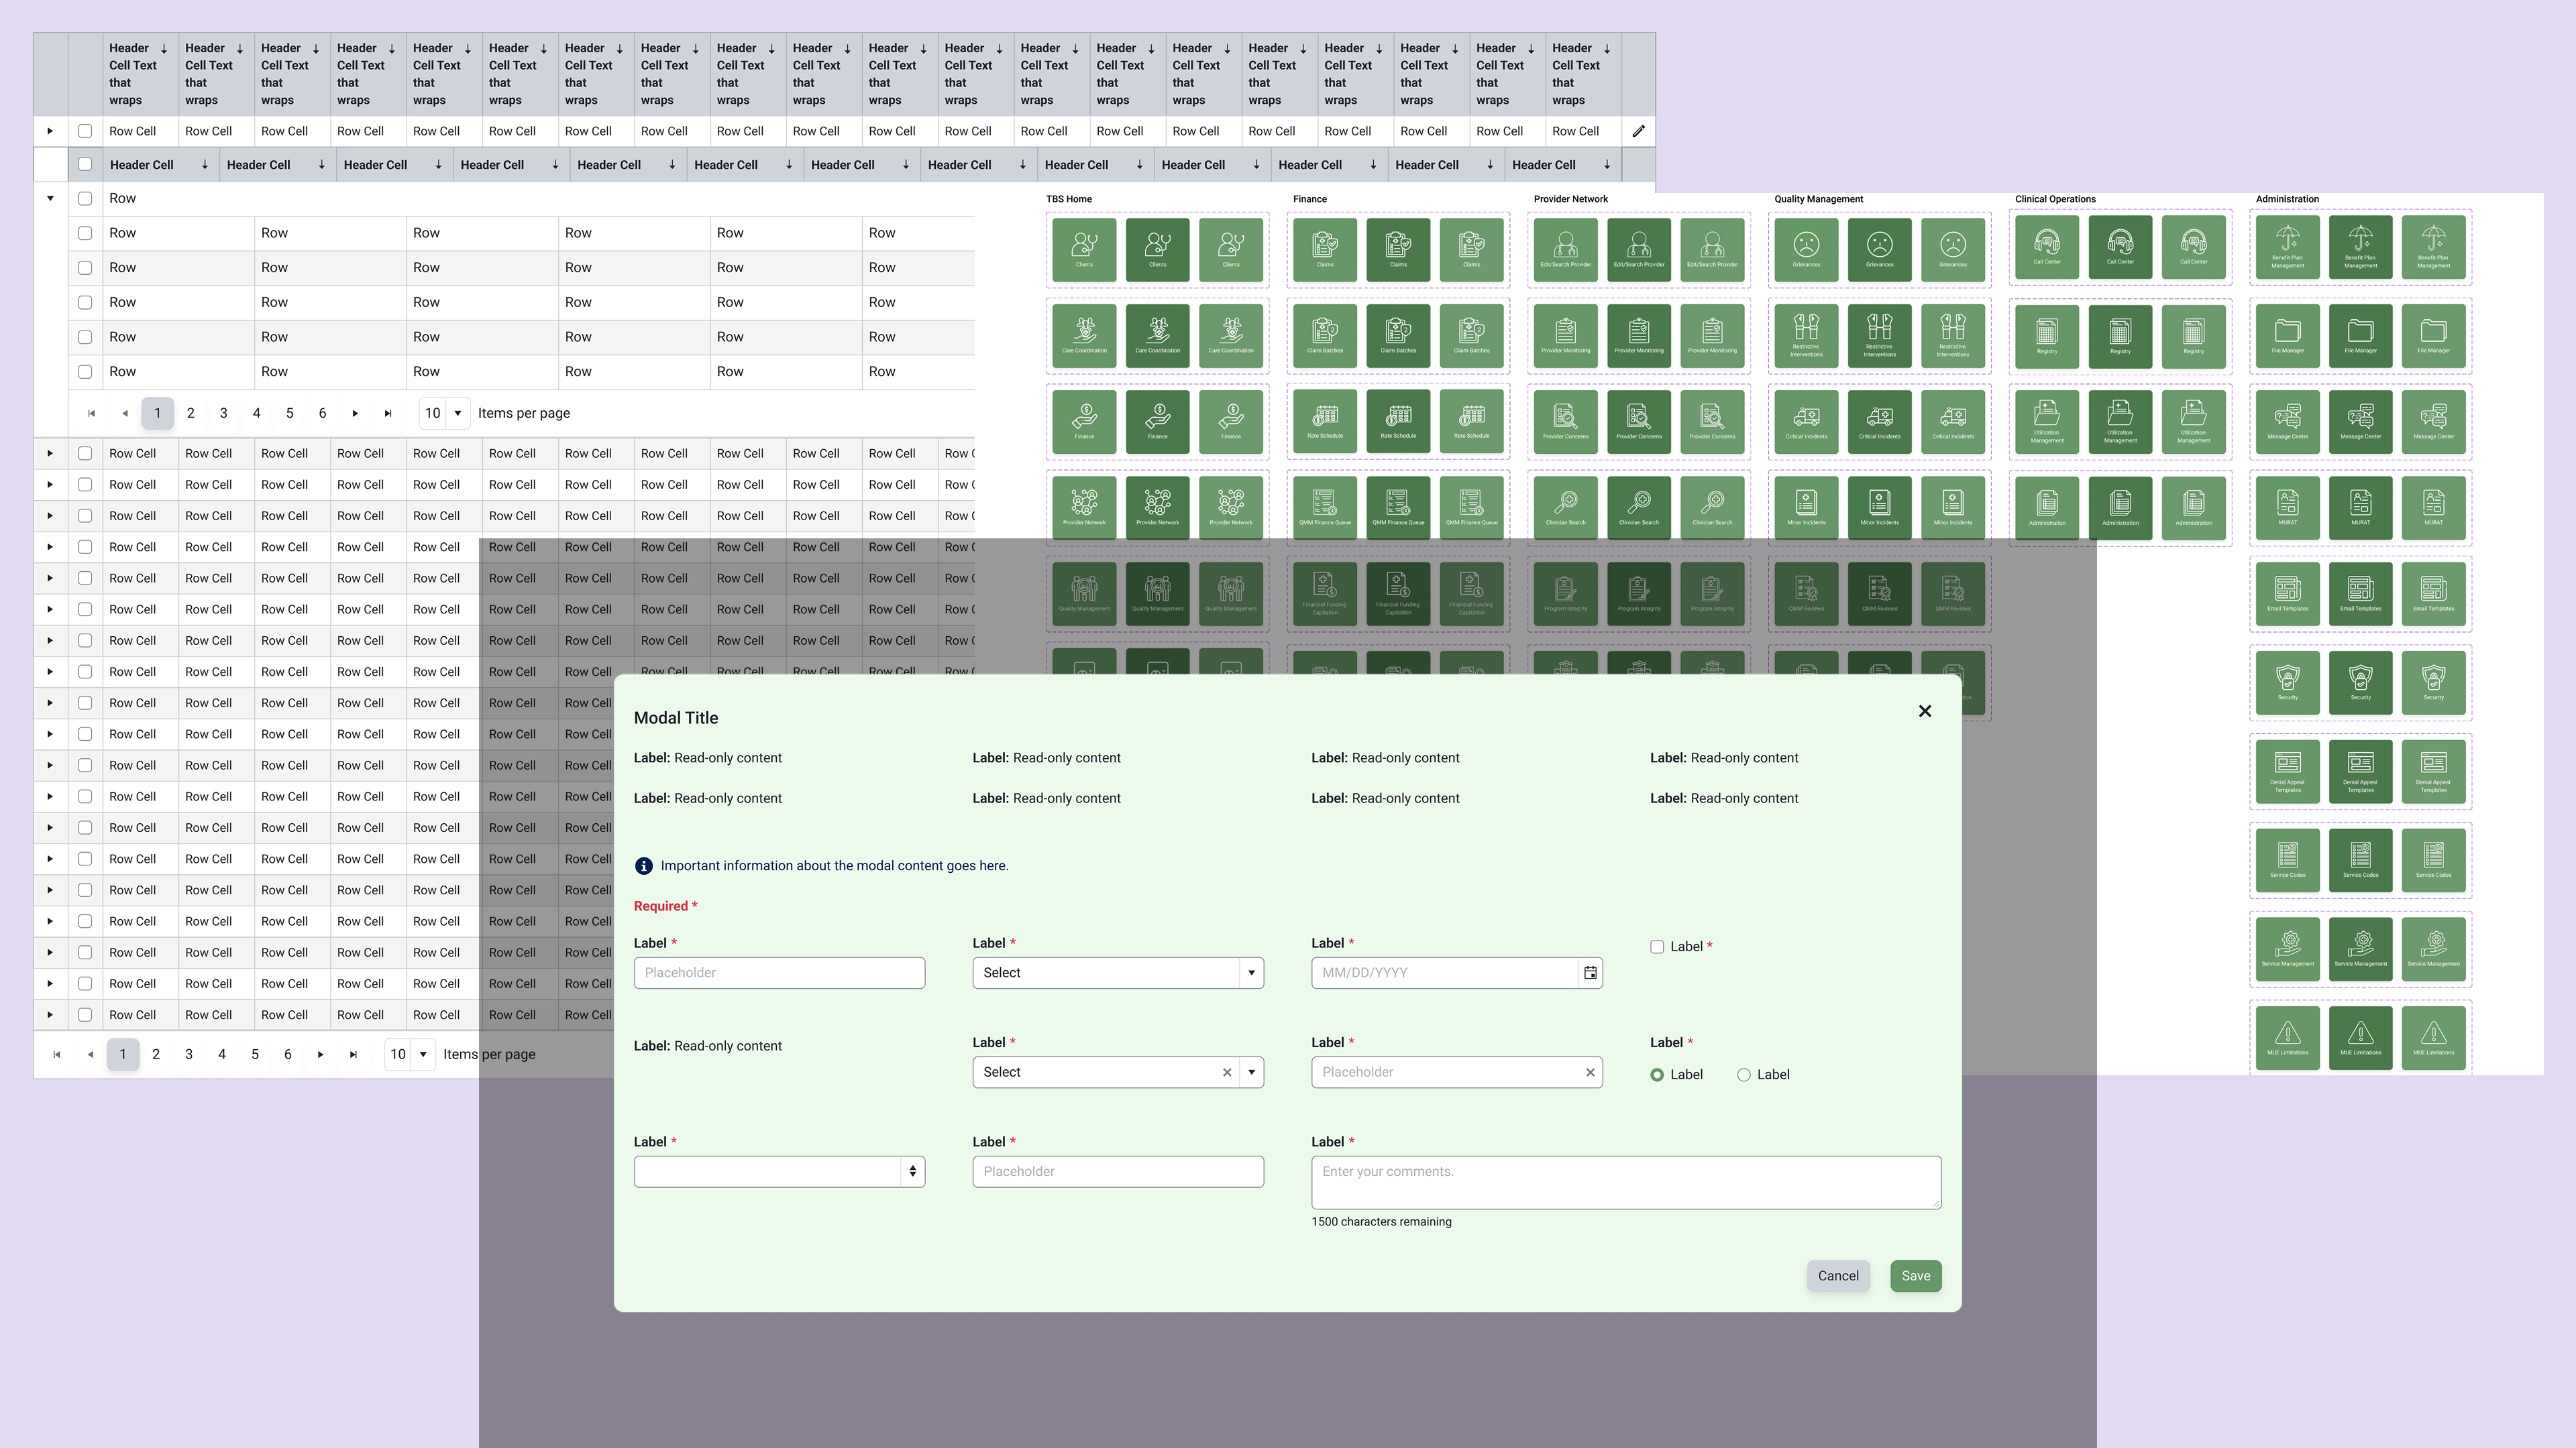Open the dark Restrictive Interventions tile
The image size is (2576, 1448).
coord(1880,336)
